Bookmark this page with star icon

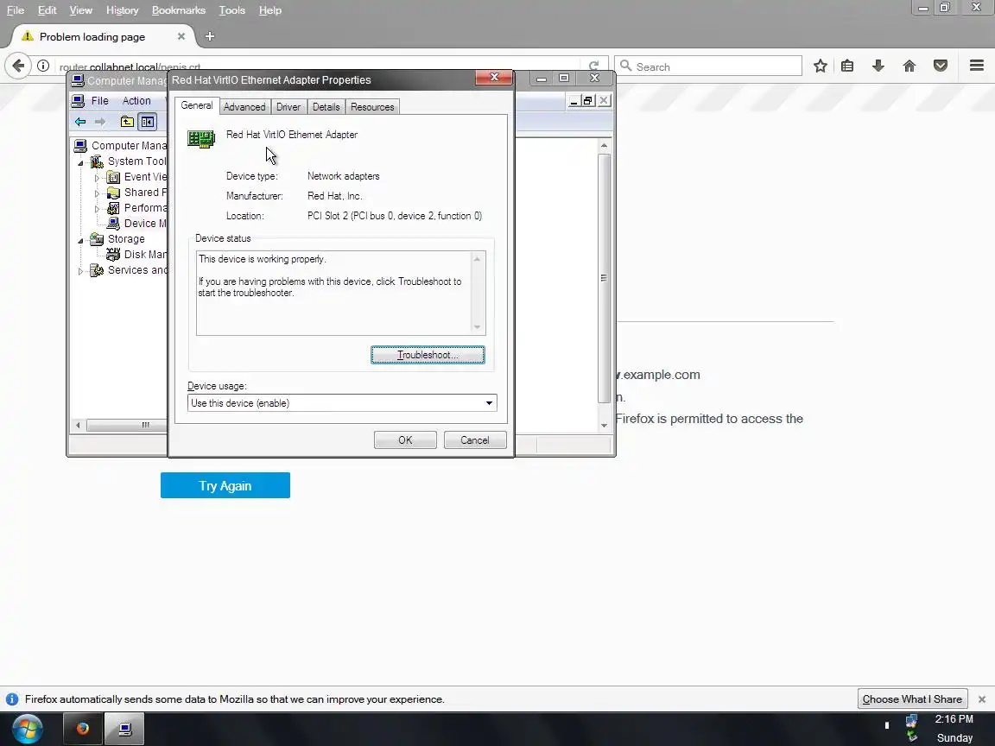[821, 66]
